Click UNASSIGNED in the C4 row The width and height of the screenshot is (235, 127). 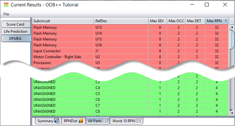tap(45, 88)
